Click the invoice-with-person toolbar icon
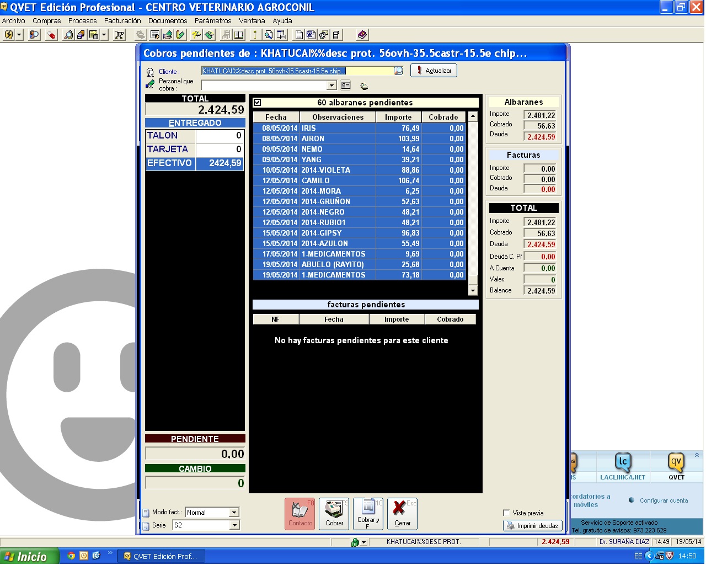This screenshot has height=565, width=706. [x=154, y=35]
